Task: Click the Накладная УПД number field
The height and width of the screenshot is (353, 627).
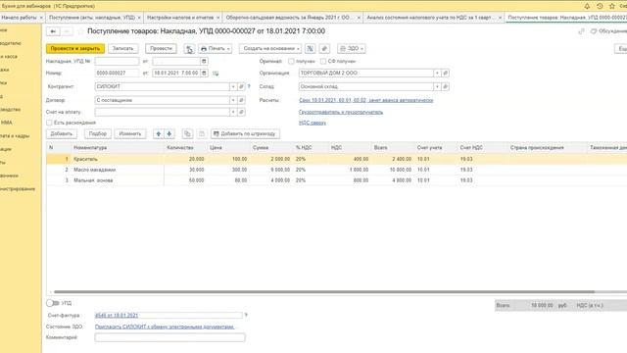Action: pyautogui.click(x=117, y=61)
